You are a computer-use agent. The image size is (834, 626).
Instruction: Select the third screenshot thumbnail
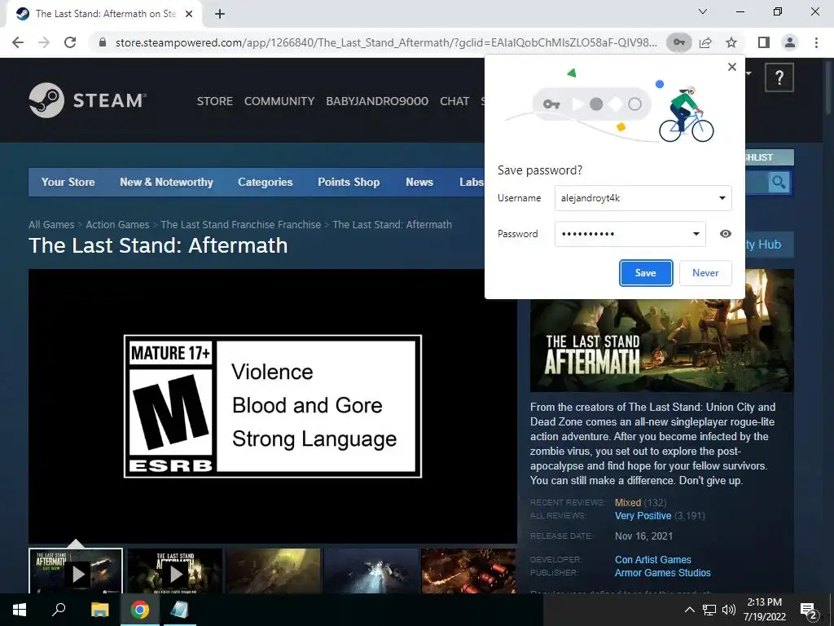tap(274, 571)
